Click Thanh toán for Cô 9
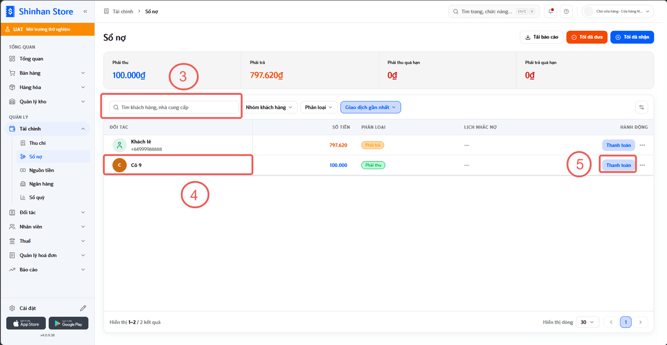The width and height of the screenshot is (667, 345). [619, 165]
